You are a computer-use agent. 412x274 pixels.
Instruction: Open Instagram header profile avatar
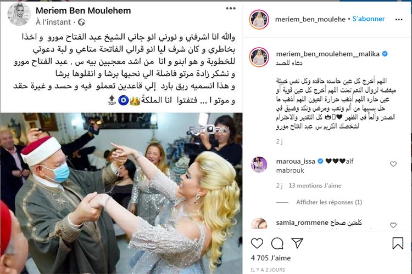(x=259, y=19)
